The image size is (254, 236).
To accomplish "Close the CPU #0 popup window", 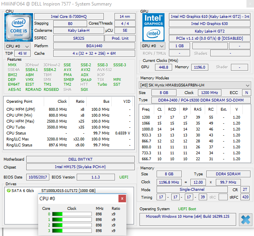I will [x=122, y=198].
